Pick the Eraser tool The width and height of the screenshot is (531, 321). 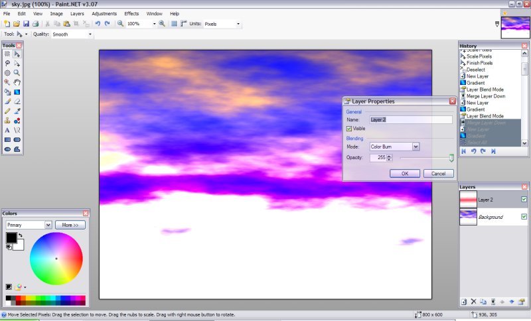pos(17,101)
